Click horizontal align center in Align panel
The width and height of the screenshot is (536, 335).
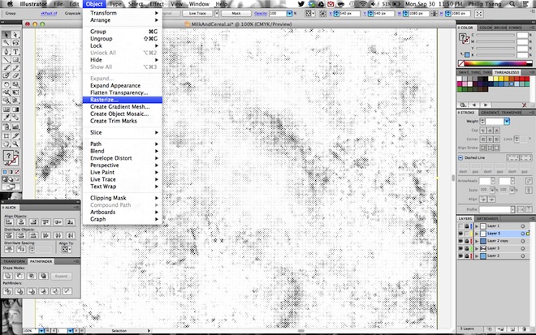[x=21, y=222]
